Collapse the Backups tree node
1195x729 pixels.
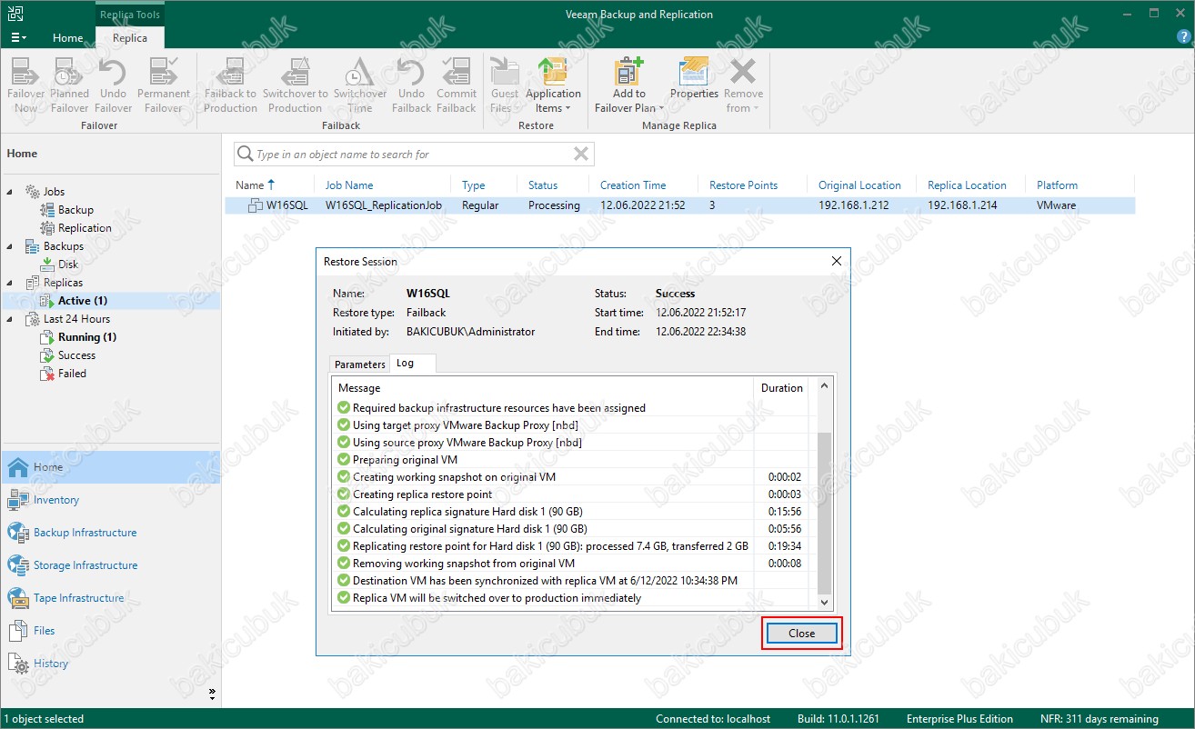[10, 246]
